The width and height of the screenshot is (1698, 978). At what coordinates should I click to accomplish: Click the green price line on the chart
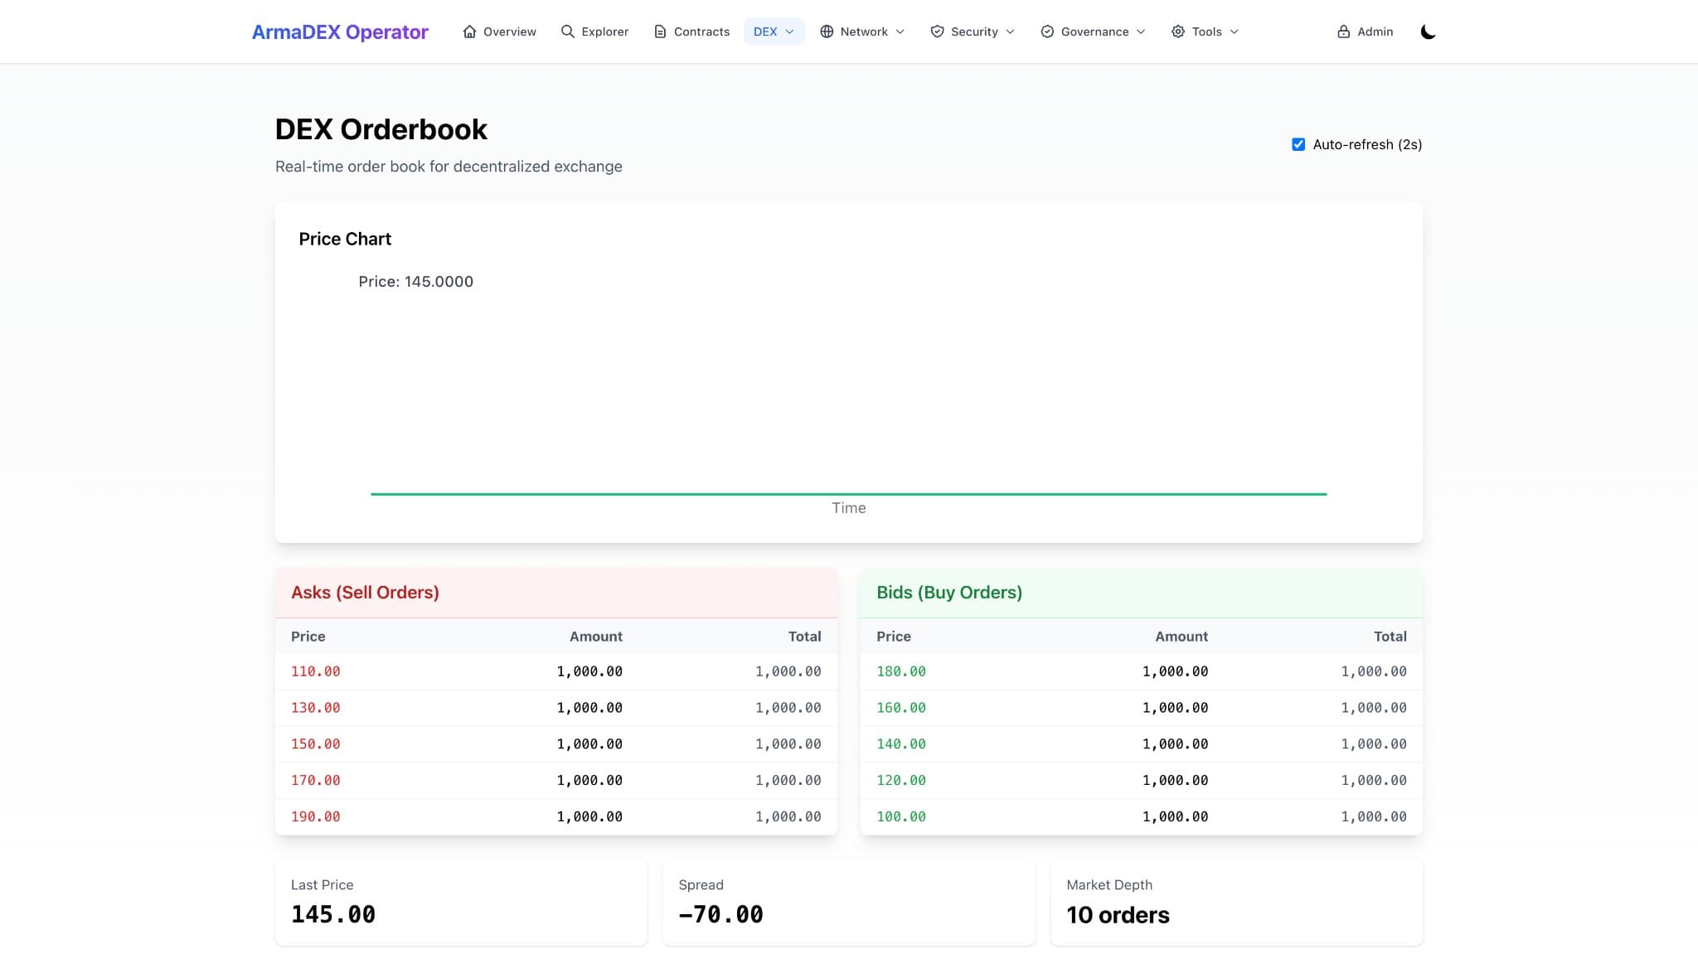pos(849,492)
